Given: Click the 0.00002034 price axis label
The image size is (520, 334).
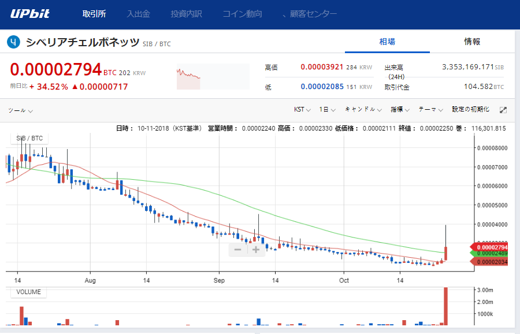Looking at the screenshot, I should pos(495,262).
